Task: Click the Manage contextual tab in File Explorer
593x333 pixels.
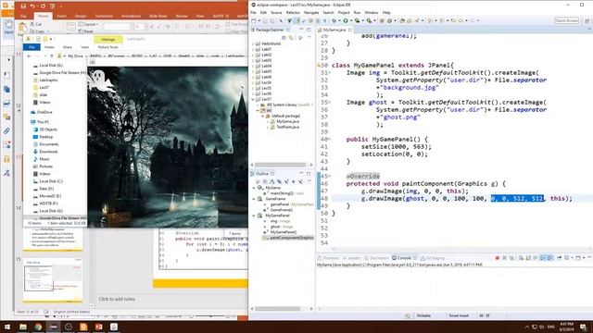Action: (108, 39)
